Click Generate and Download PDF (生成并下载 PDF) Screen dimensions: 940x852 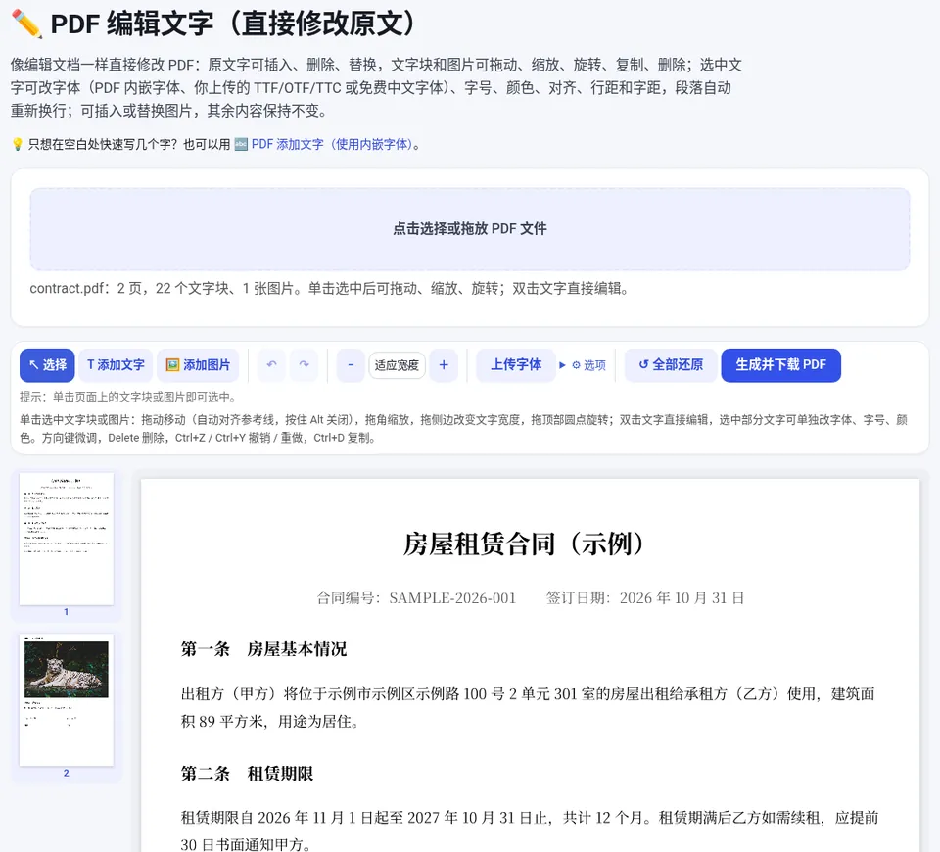(x=780, y=365)
